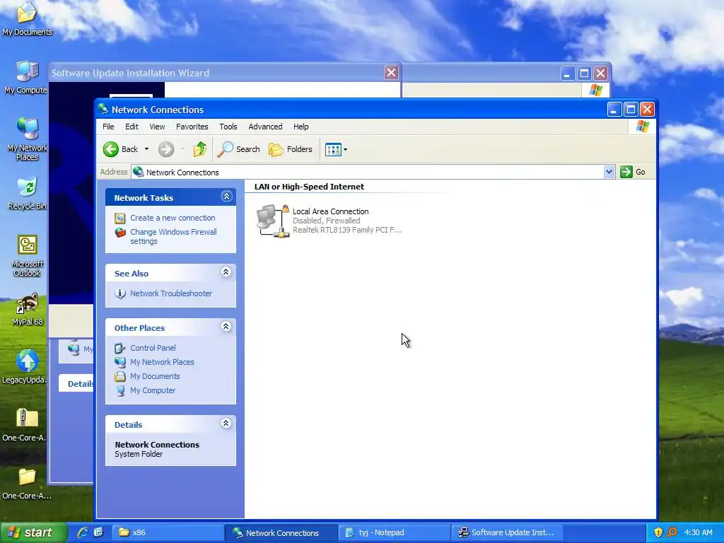Image resolution: width=724 pixels, height=543 pixels.
Task: Collapse the Other Places panel
Action: [226, 327]
